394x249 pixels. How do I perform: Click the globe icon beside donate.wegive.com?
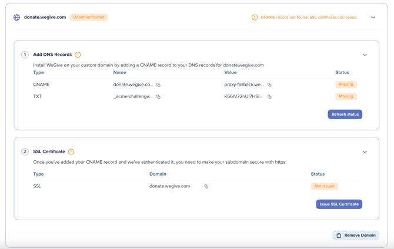pos(16,18)
